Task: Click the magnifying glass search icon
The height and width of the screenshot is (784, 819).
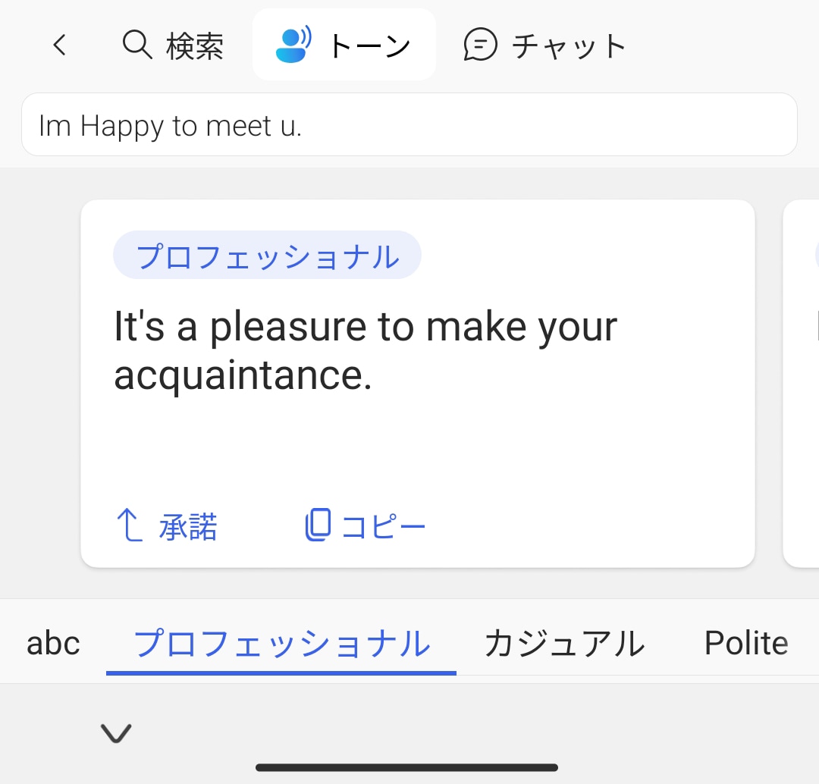Action: [137, 45]
